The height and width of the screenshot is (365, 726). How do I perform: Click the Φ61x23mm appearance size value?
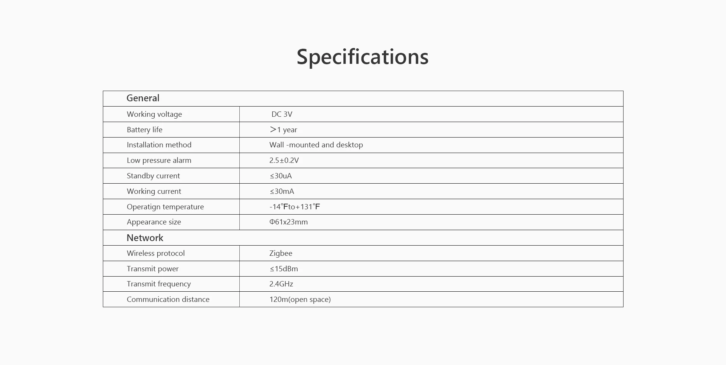[289, 222]
